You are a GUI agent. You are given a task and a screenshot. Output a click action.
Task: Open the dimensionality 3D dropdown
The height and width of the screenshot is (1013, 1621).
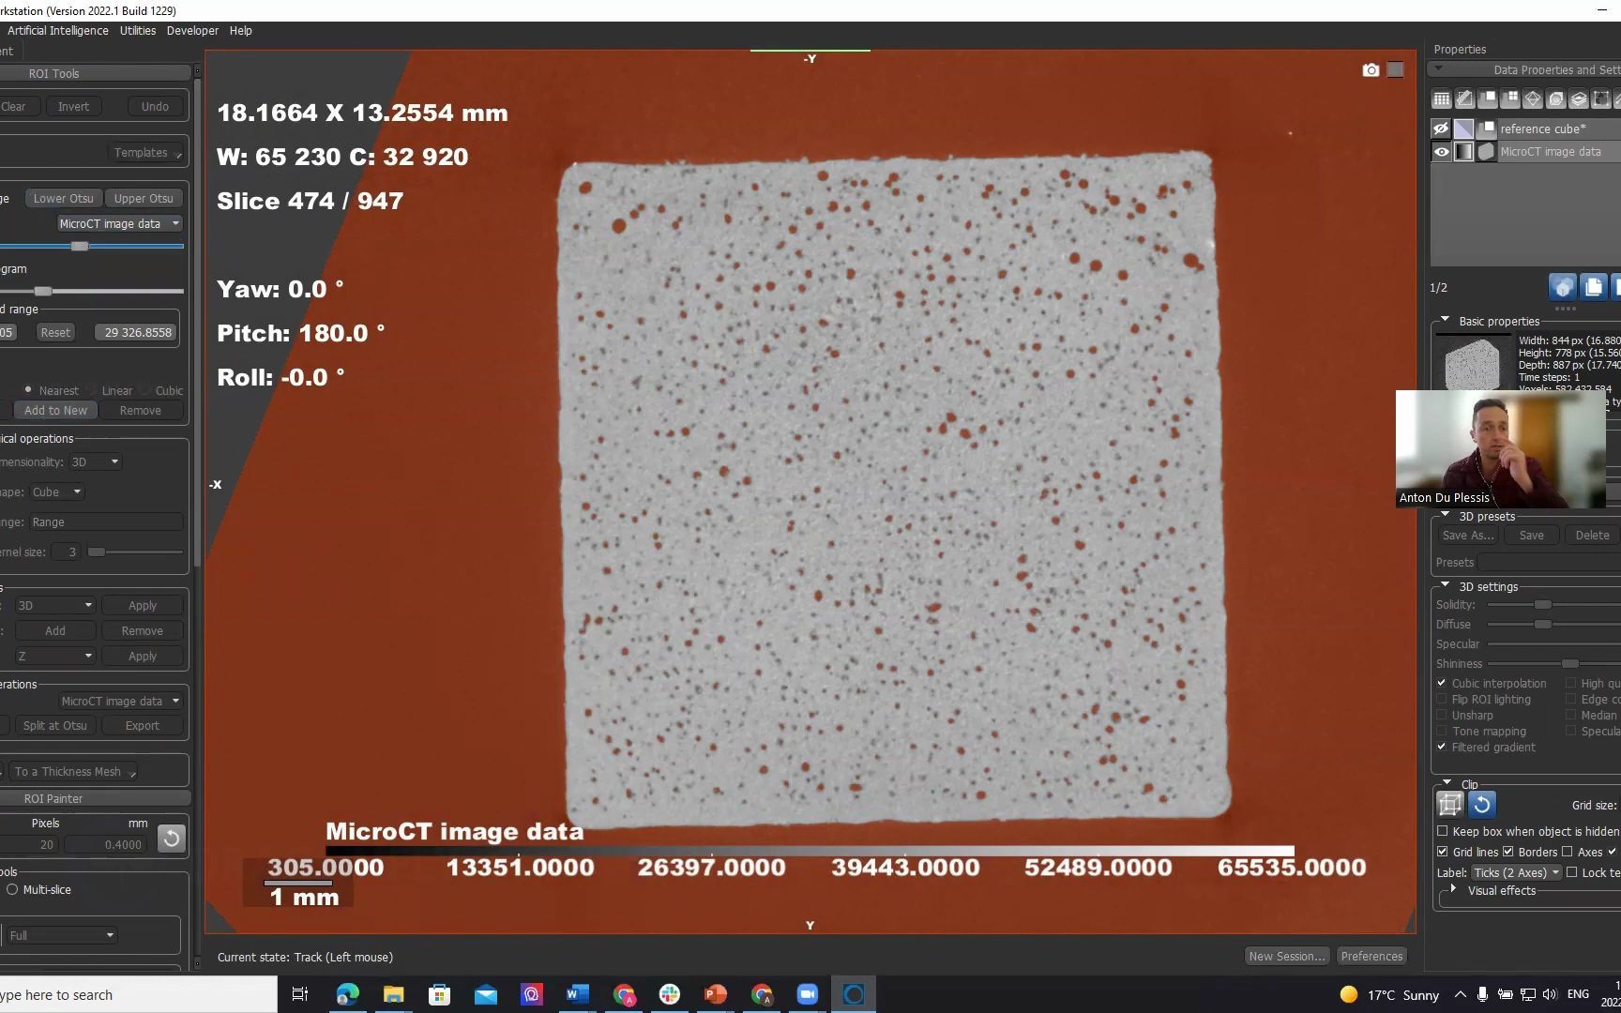click(96, 461)
